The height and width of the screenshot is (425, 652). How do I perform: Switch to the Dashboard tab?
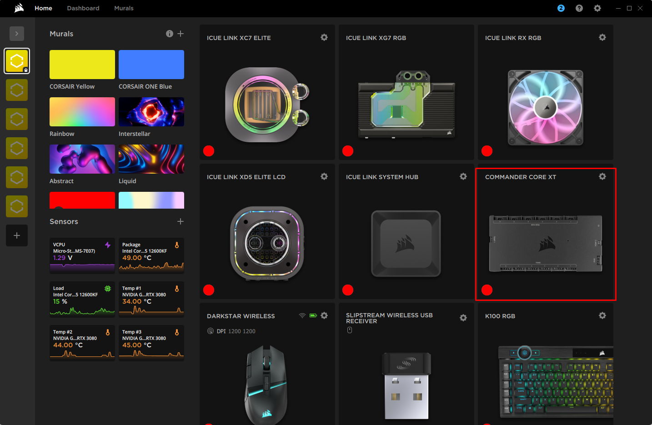[x=83, y=8]
